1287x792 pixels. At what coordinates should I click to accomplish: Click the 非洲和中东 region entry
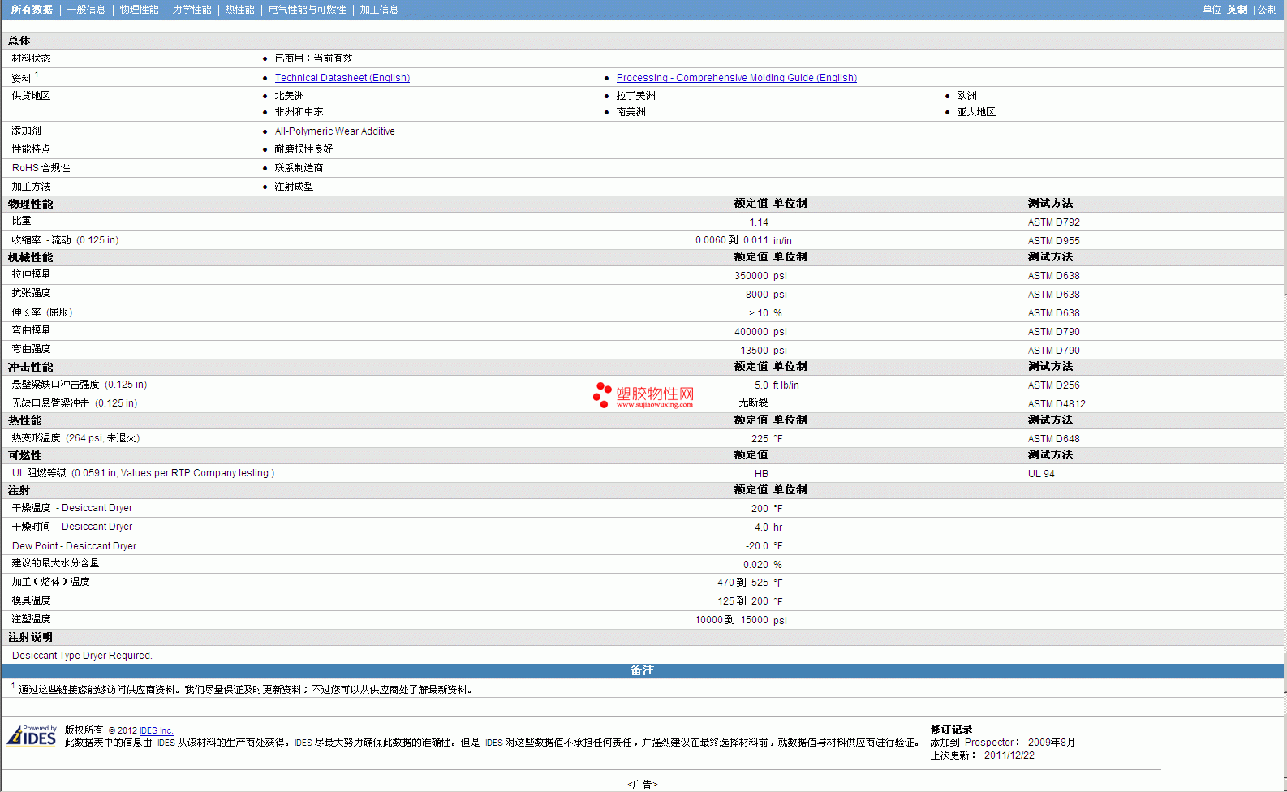pyautogui.click(x=299, y=112)
